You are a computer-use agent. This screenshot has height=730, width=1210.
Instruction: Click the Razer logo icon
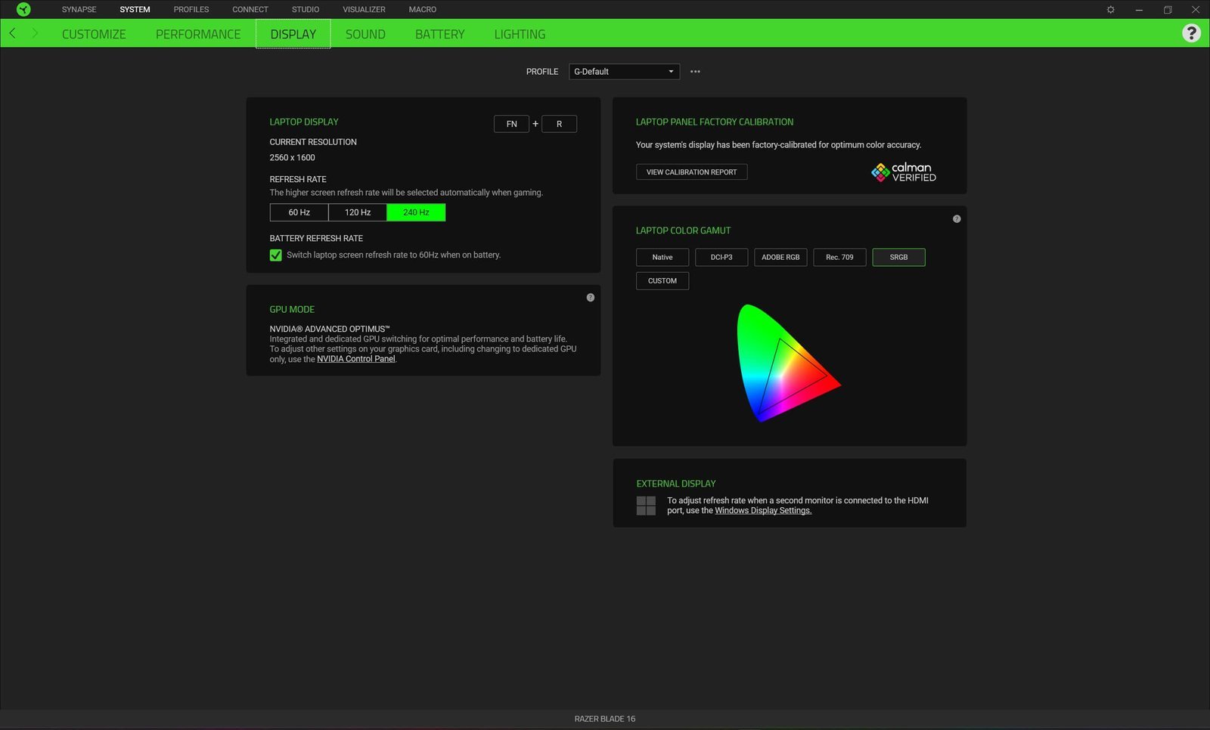23,9
